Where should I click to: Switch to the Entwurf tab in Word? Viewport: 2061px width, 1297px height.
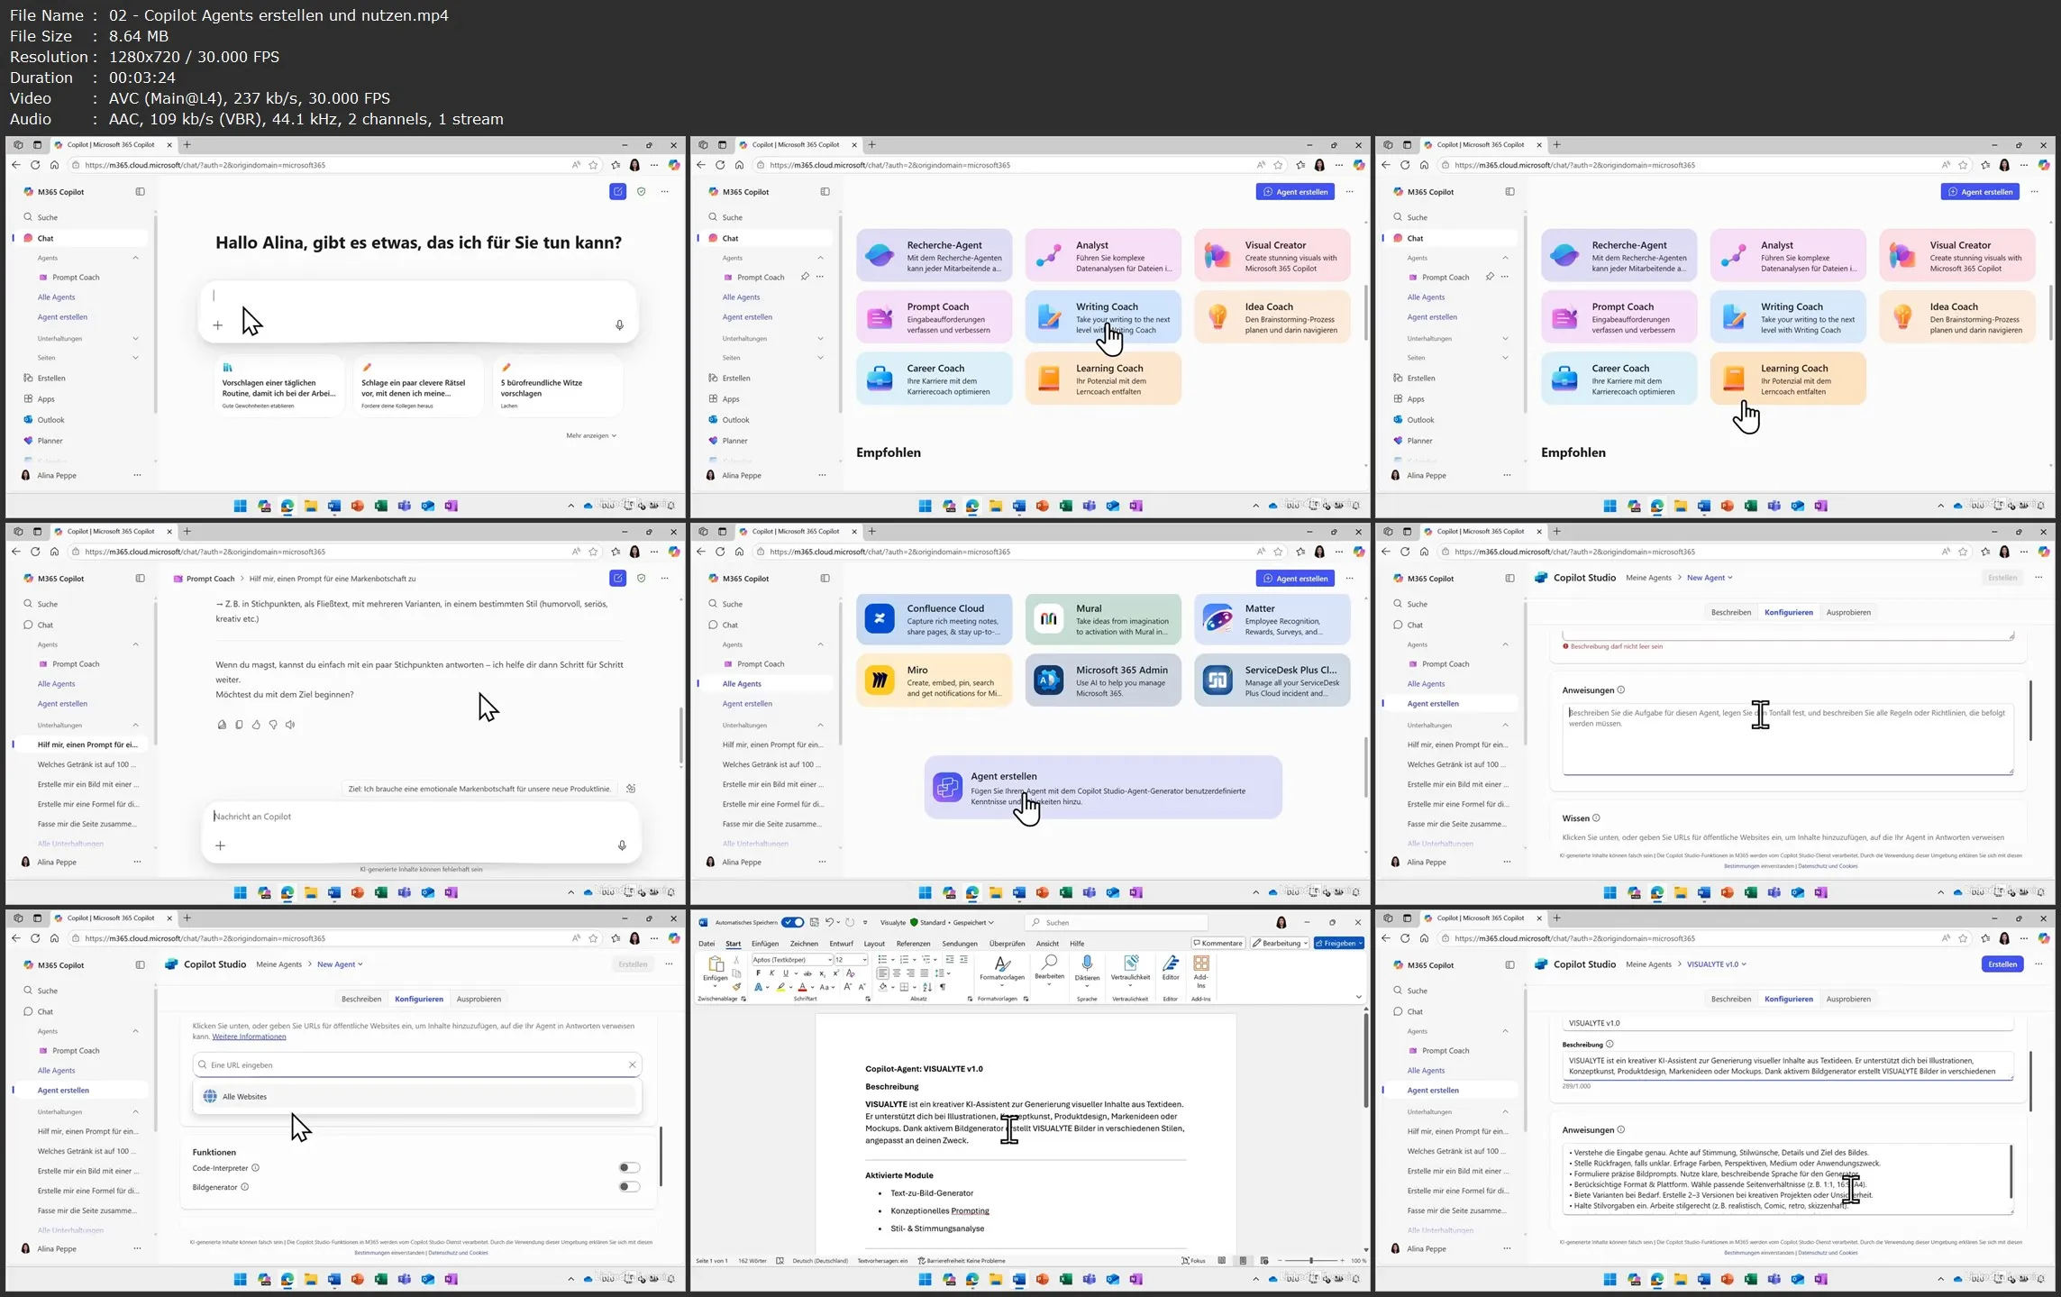(841, 944)
